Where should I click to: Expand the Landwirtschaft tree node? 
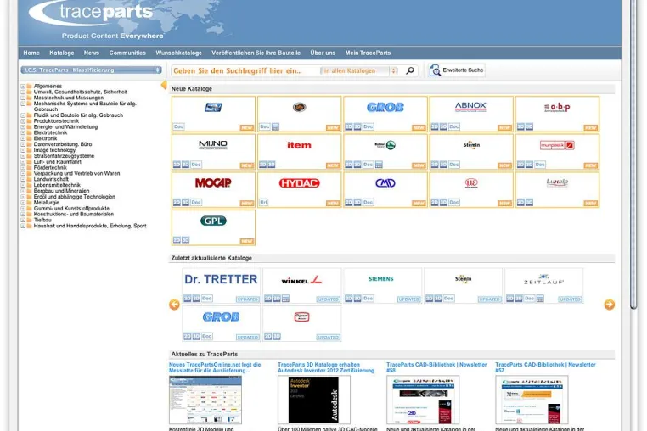tap(23, 179)
